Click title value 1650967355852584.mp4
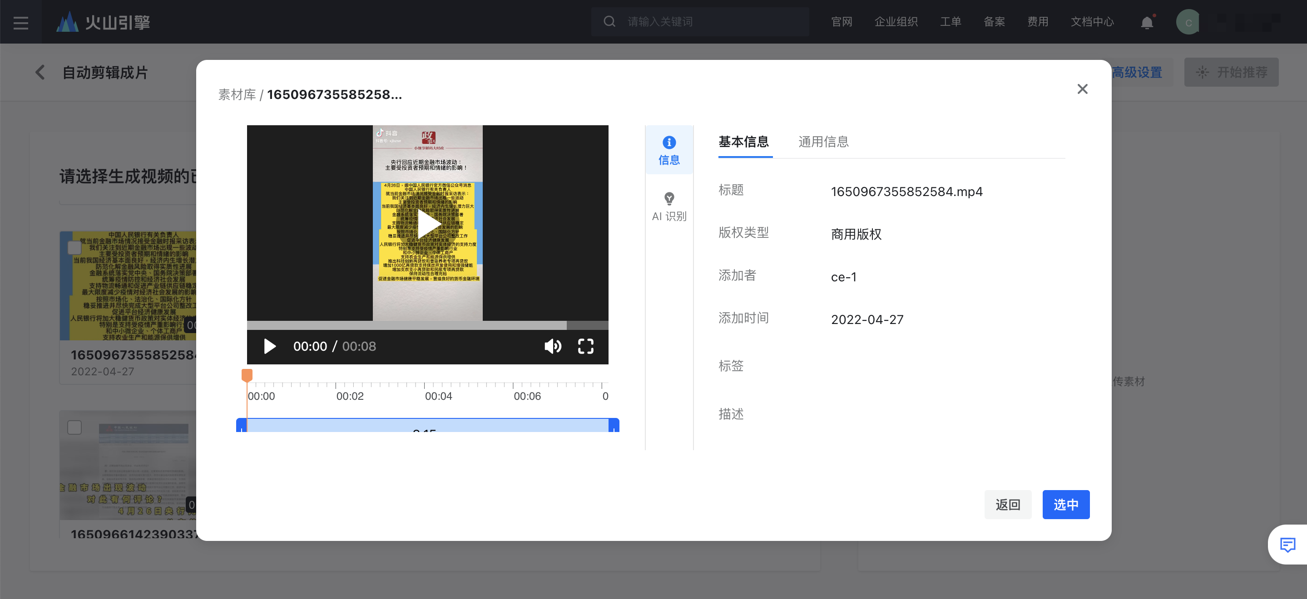 [906, 191]
